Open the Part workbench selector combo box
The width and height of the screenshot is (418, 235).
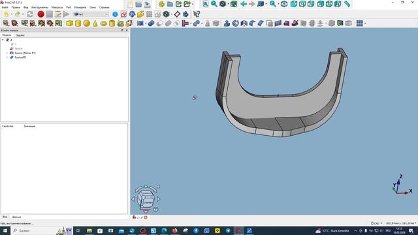pyautogui.click(x=91, y=14)
